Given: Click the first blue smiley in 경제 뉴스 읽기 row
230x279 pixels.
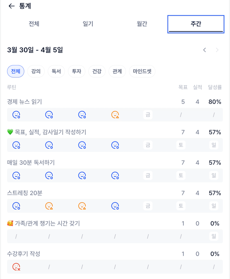Looking at the screenshot, I should point(16,115).
